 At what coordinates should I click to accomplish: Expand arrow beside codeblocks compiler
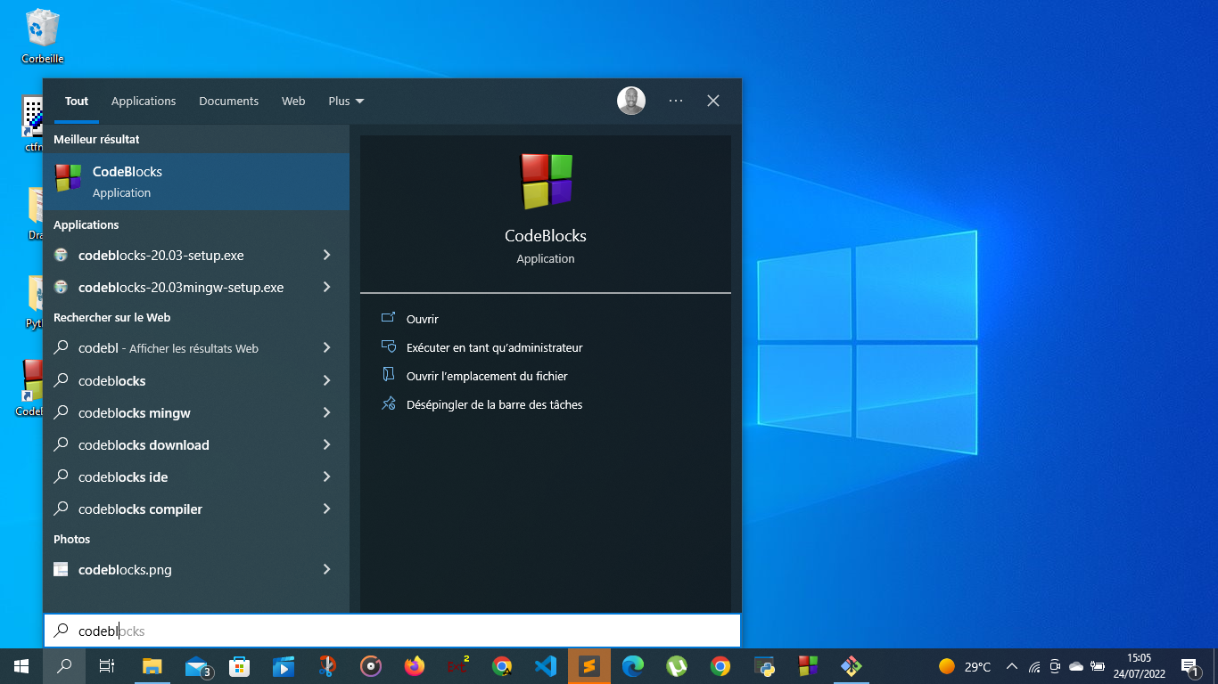pos(326,509)
